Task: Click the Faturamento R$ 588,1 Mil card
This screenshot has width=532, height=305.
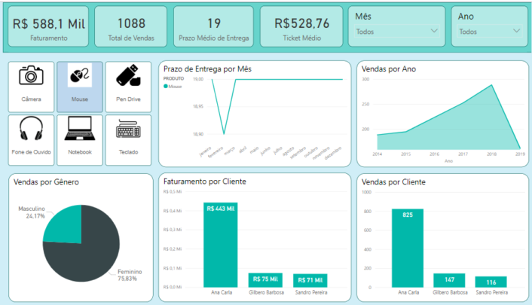Action: click(x=48, y=28)
